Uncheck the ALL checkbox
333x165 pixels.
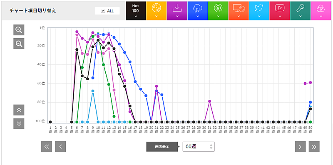pos(103,11)
